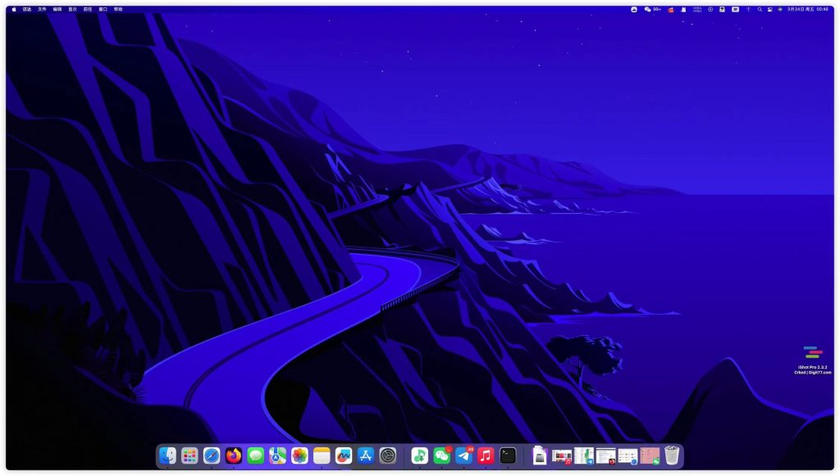
Task: Launch the Photos app
Action: pyautogui.click(x=300, y=456)
